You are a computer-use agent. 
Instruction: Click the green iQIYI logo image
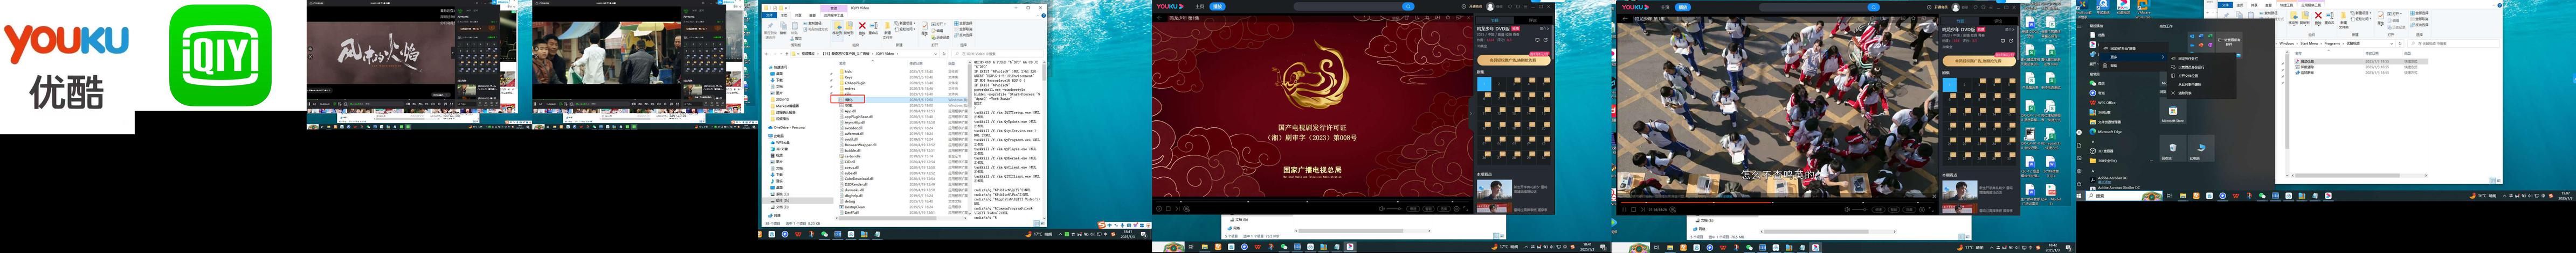pyautogui.click(x=220, y=55)
